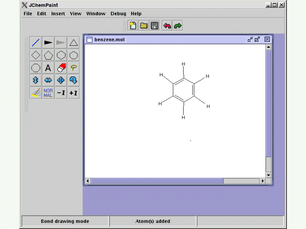The width and height of the screenshot is (306, 229).
Task: Select the solid wedge bond tool
Action: (x=48, y=42)
